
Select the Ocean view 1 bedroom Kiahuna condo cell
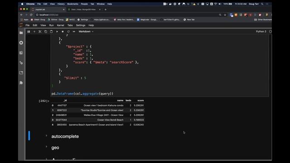tap(103, 105)
